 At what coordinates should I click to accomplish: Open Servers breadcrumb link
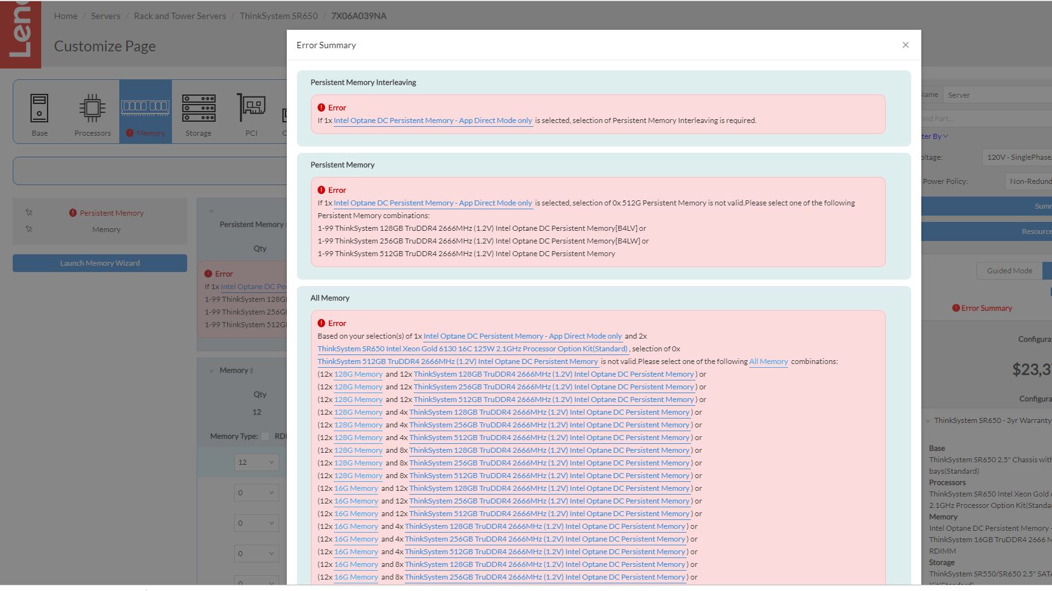[x=105, y=16]
